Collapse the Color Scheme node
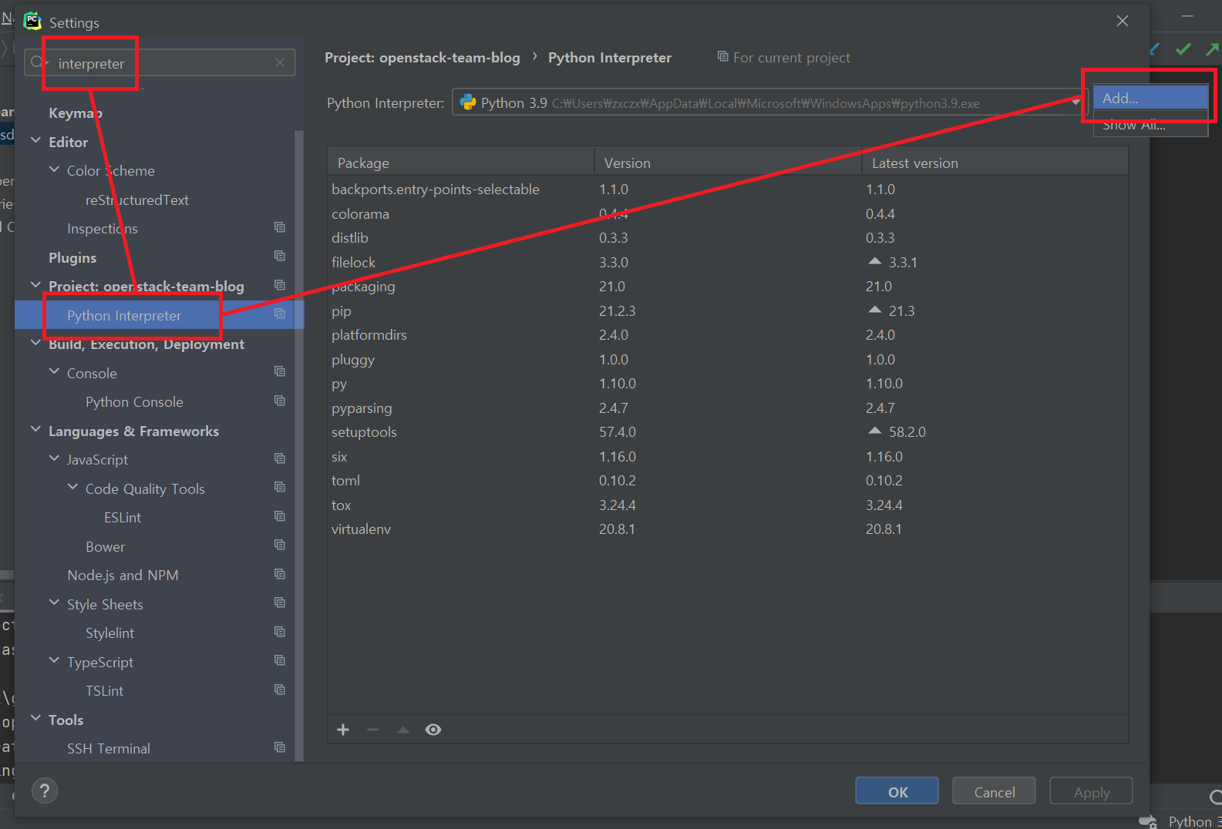Image resolution: width=1222 pixels, height=829 pixels. [54, 169]
